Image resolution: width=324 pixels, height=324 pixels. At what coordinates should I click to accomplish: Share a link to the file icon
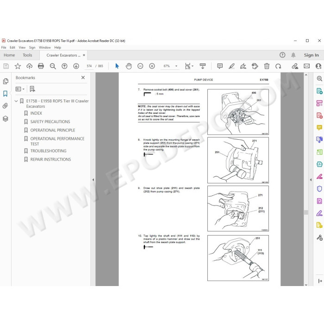coord(295,66)
